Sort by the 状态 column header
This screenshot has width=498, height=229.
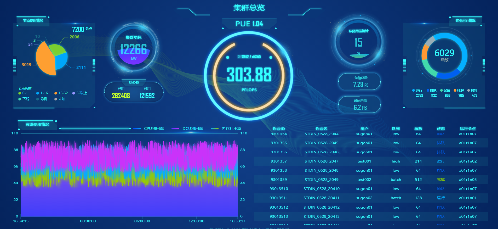click(x=441, y=129)
